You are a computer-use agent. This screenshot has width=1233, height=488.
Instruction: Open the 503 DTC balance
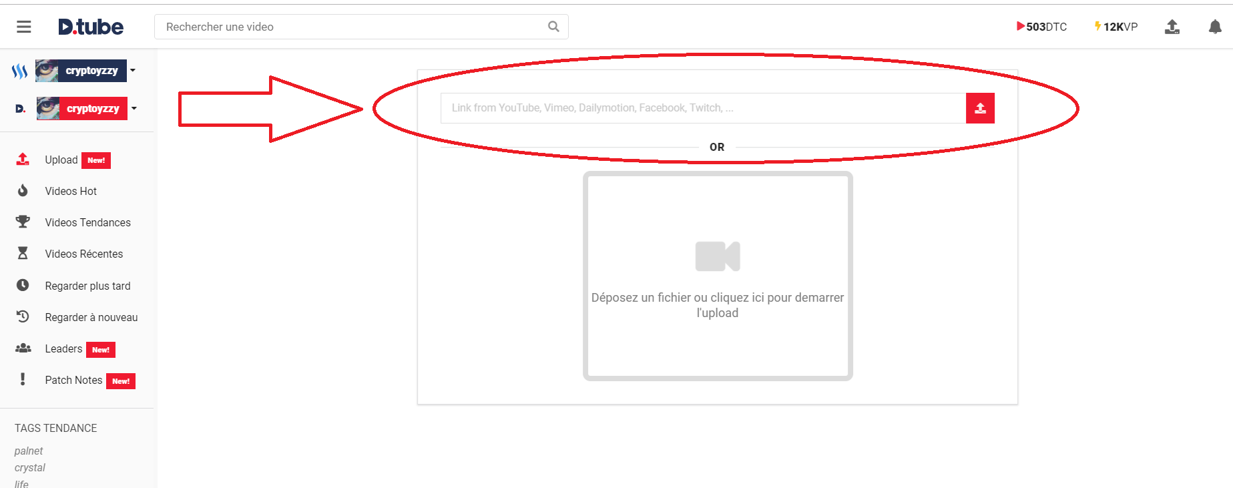[x=1041, y=27]
